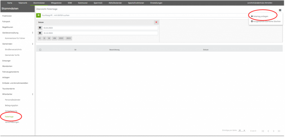Open the Spezialfunktionen tab
The height and width of the screenshot is (137, 285).
point(136,3)
